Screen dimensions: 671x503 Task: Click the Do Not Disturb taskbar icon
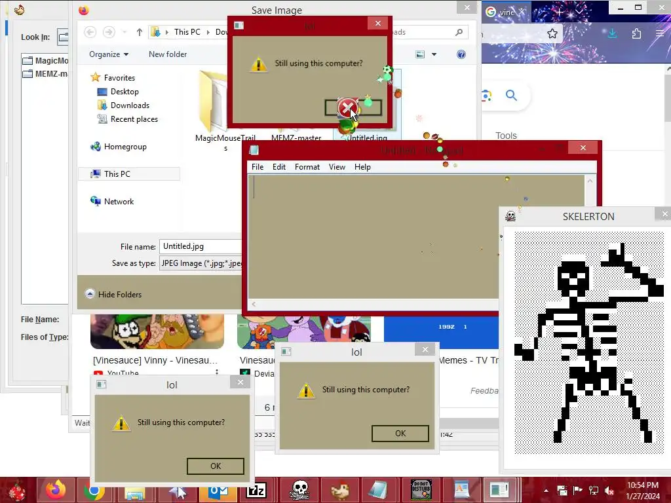click(x=421, y=490)
